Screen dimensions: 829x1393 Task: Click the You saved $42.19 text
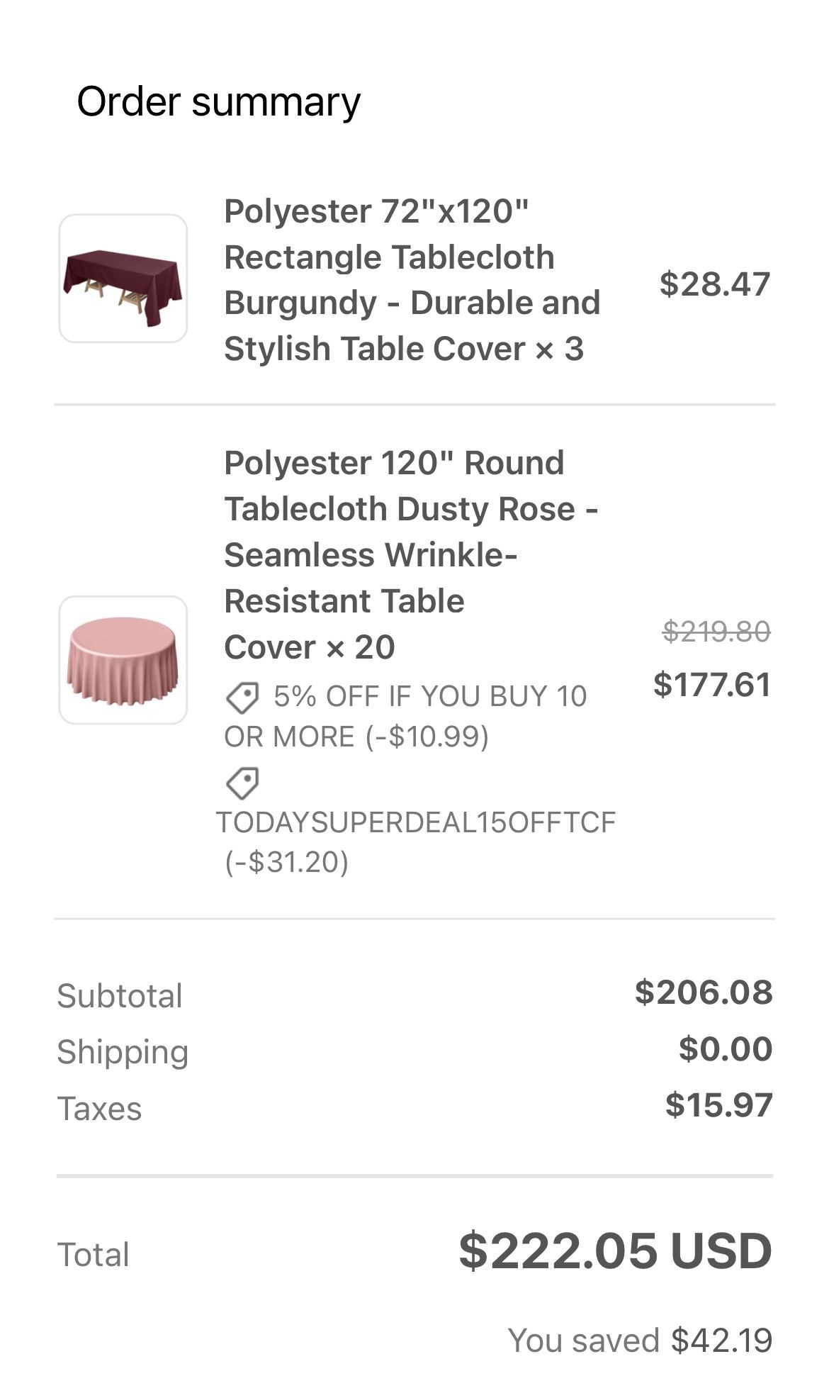tap(640, 1341)
